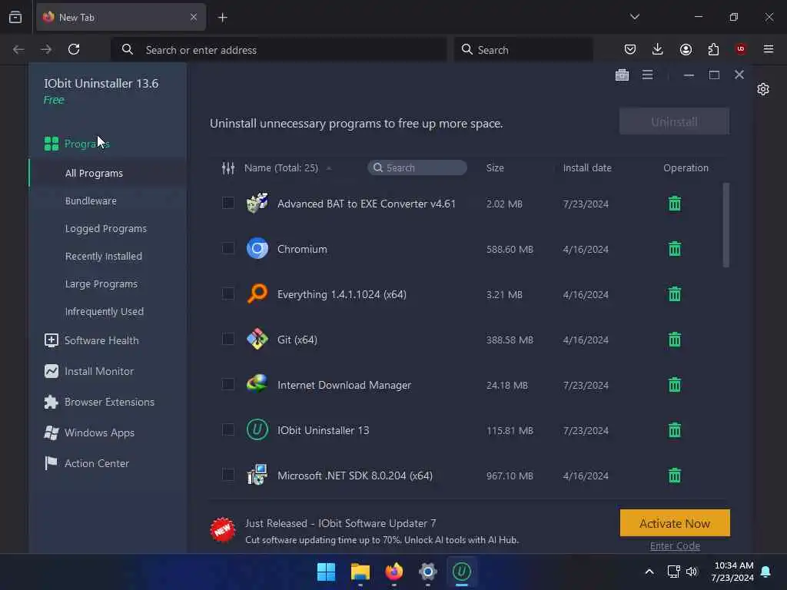Screen dimensions: 787x590
Task: Click the volume speaker icon in tray
Action: (692, 572)
